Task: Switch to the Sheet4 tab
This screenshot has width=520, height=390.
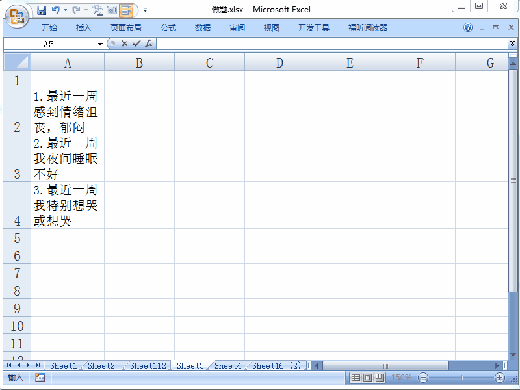Action: click(x=228, y=365)
